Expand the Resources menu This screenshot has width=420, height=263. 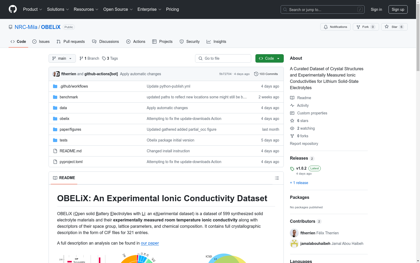coord(86,9)
